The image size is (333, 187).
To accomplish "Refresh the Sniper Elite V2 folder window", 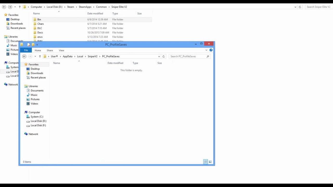I will tap(300, 7).
